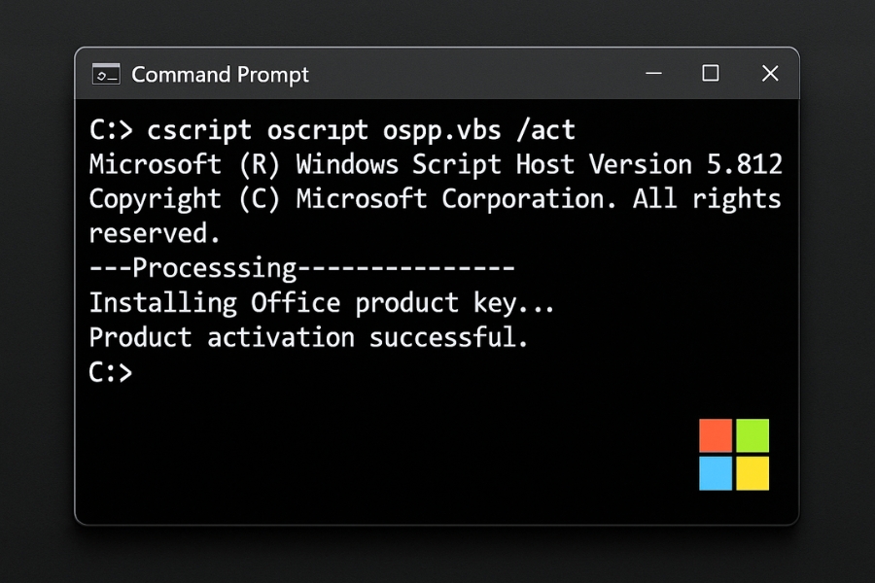The width and height of the screenshot is (875, 583).
Task: Click the red square of the logo
Action: 716,435
